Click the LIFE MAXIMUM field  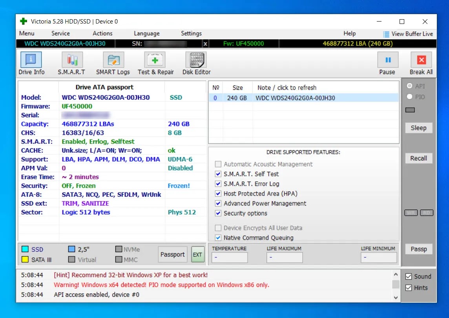tap(284, 257)
